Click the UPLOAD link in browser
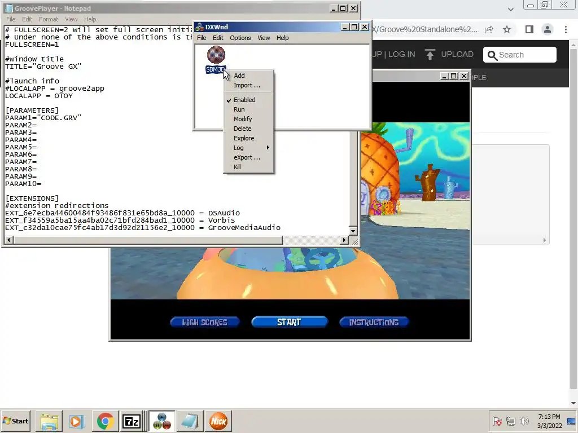578x433 pixels. [457, 54]
